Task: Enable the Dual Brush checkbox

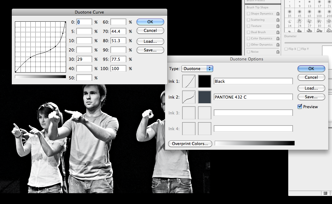Action: [249, 32]
